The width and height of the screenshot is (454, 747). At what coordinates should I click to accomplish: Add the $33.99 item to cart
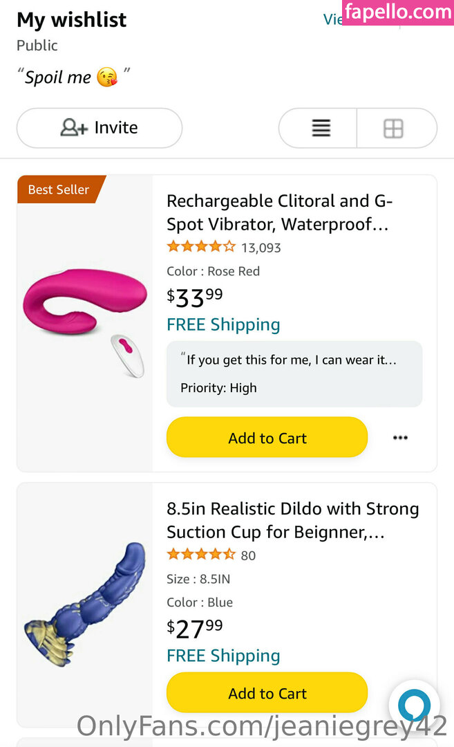pyautogui.click(x=267, y=438)
